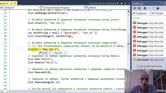Toggle auto-hide pin on IntelliTrace panel
Viewport: 166px width, 93px height.
tap(165, 3)
